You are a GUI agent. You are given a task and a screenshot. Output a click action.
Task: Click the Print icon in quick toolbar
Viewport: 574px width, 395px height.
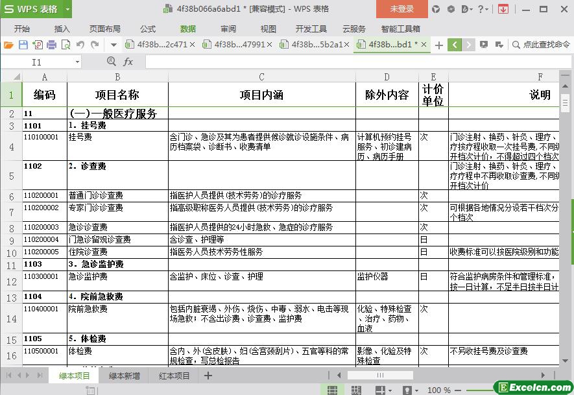51,45
